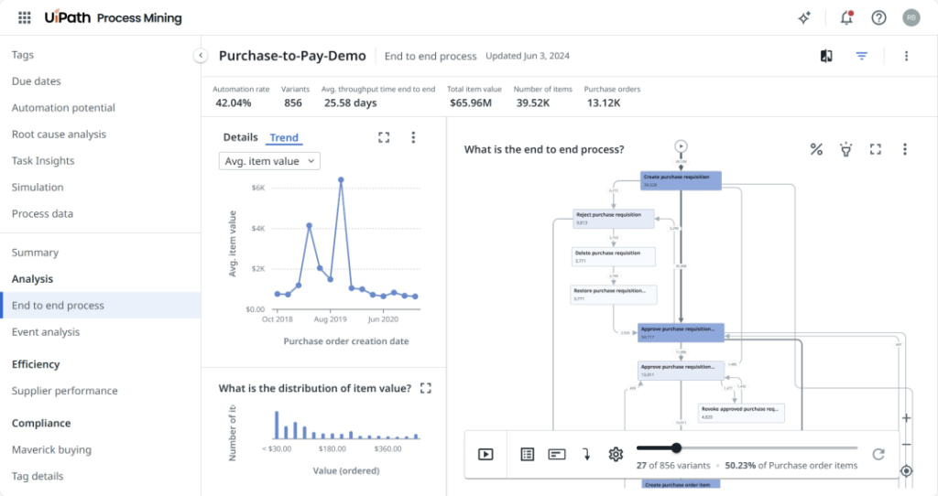Click the variants slider handle
Screen dimensions: 938x496
[x=676, y=447]
